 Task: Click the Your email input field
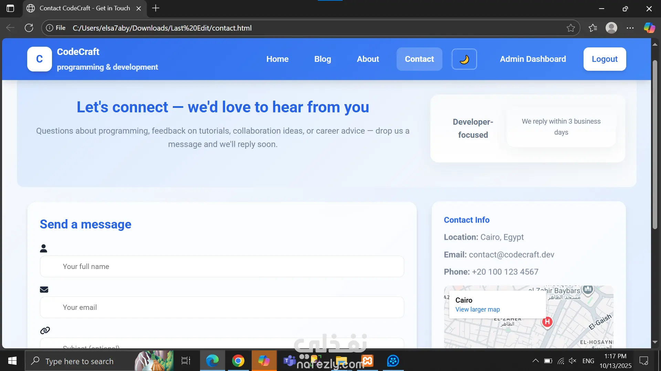tap(222, 307)
